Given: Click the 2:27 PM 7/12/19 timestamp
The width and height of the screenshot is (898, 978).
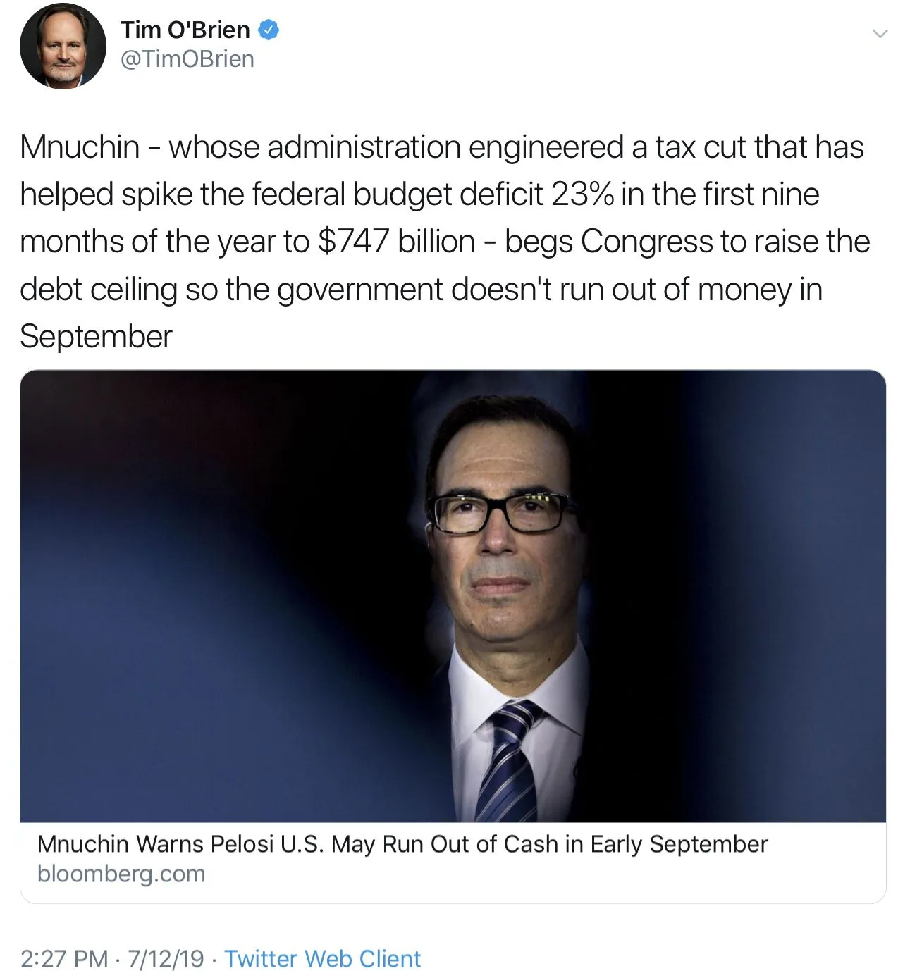Looking at the screenshot, I should [112, 959].
